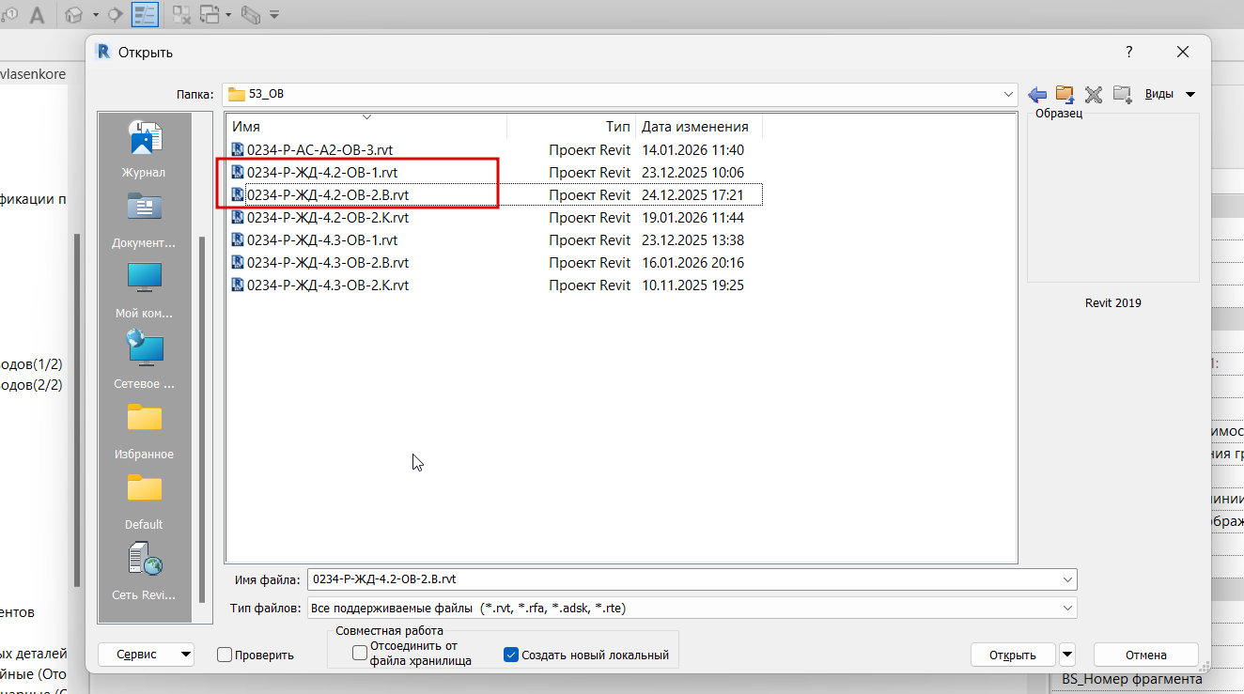Click the Text tool in Revit toolbar
Screen dimensions: 1244x694
[x=38, y=15]
